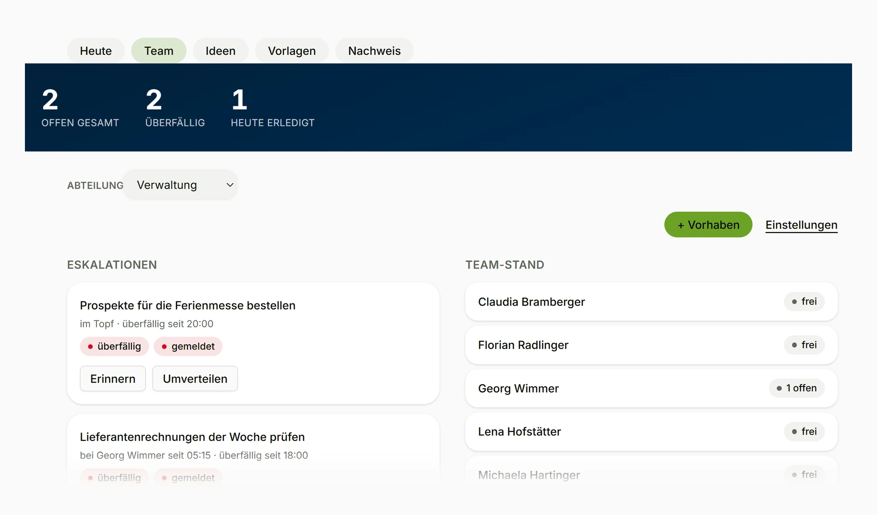Select team member Georg Wimmer
This screenshot has width=877, height=515.
point(651,388)
